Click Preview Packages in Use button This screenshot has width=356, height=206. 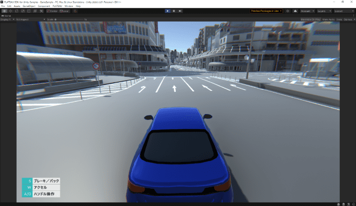click(266, 11)
